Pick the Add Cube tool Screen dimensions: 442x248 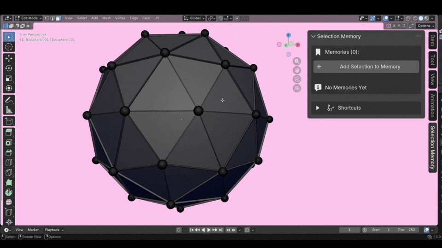coord(9,121)
